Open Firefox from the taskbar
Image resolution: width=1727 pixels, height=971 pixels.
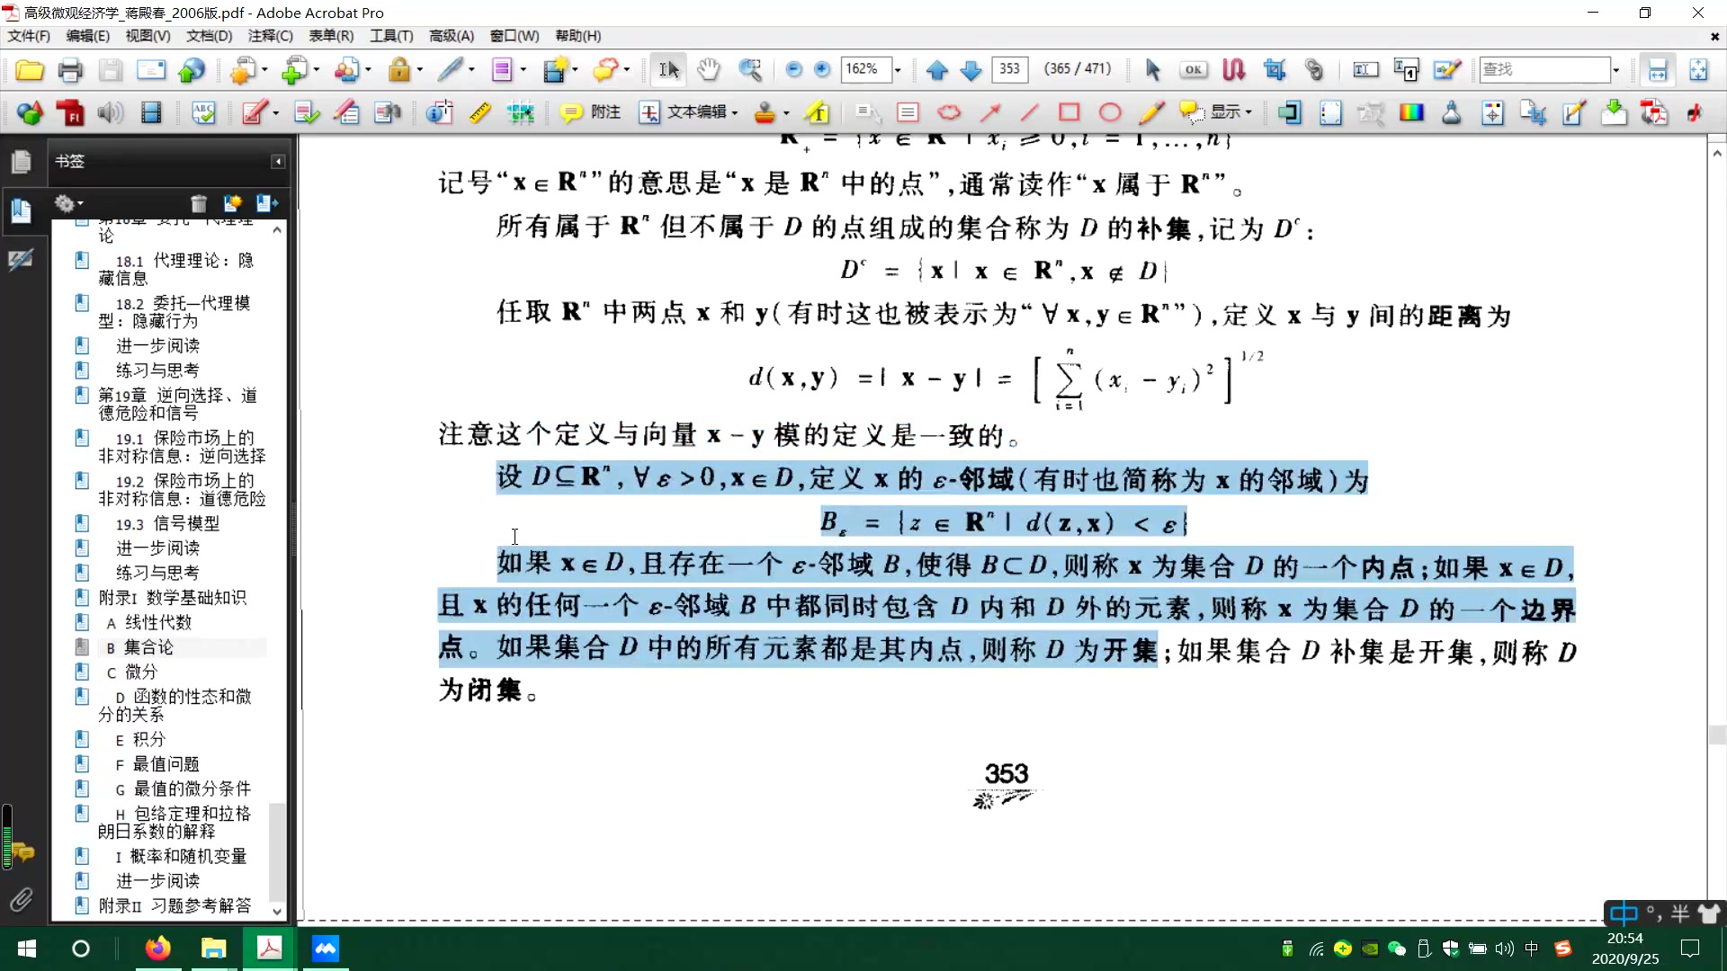pyautogui.click(x=157, y=948)
